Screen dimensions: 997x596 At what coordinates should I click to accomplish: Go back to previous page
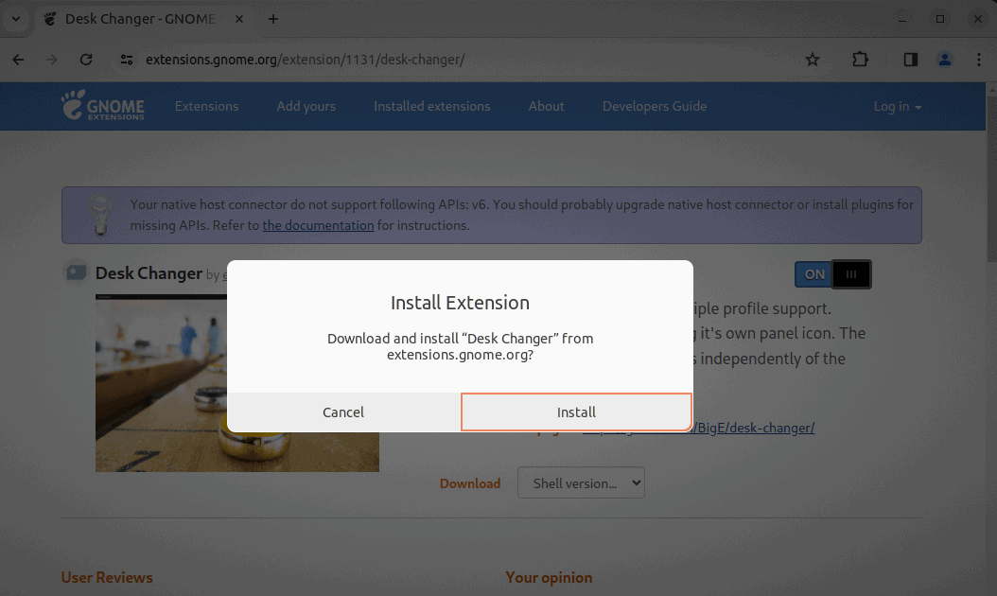pyautogui.click(x=18, y=60)
